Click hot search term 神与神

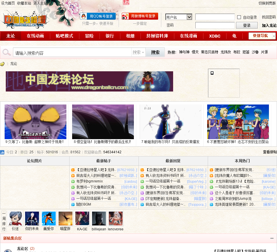[184, 52]
